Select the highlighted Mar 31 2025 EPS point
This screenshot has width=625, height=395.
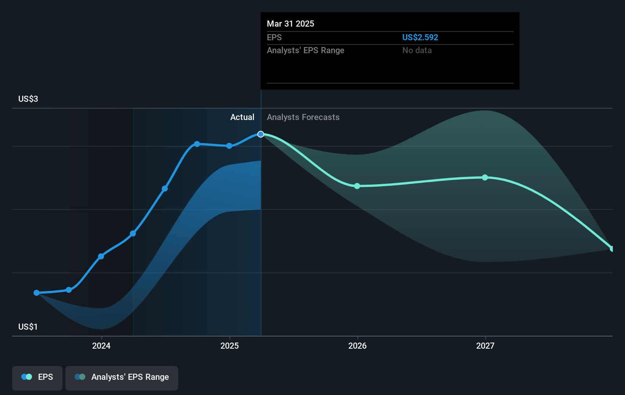point(261,134)
